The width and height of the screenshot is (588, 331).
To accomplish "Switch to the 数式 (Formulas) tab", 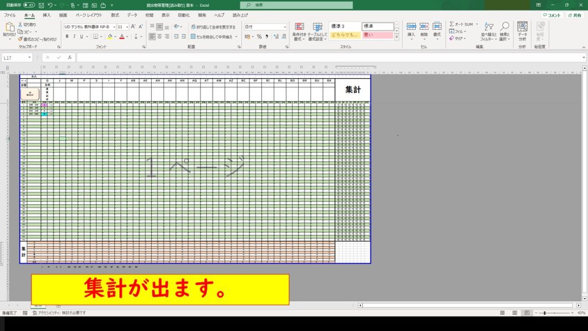I will [x=115, y=15].
